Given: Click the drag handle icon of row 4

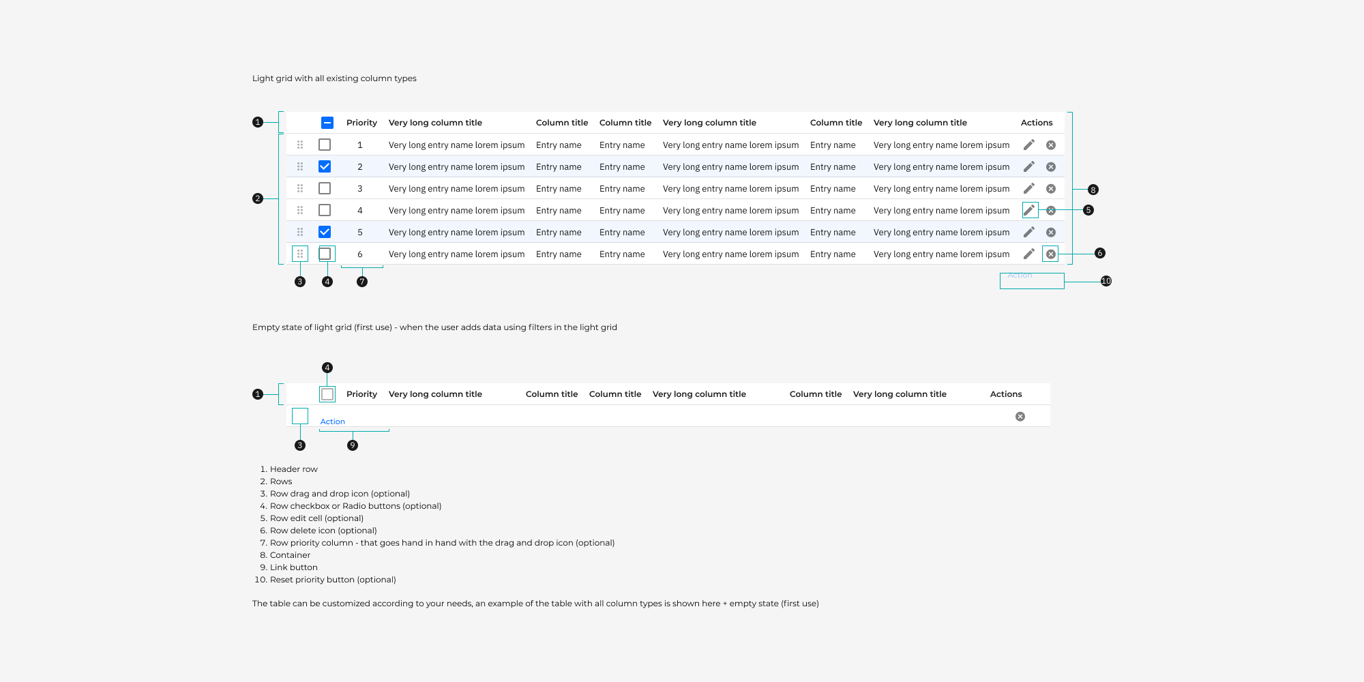Looking at the screenshot, I should point(300,210).
